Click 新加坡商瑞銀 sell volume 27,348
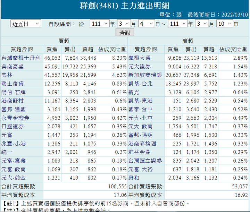Screen dimensions: 250x212 coord(191,75)
